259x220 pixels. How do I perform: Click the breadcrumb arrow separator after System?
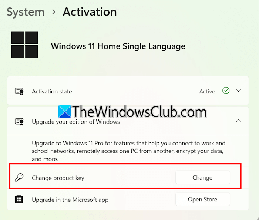pos(54,12)
